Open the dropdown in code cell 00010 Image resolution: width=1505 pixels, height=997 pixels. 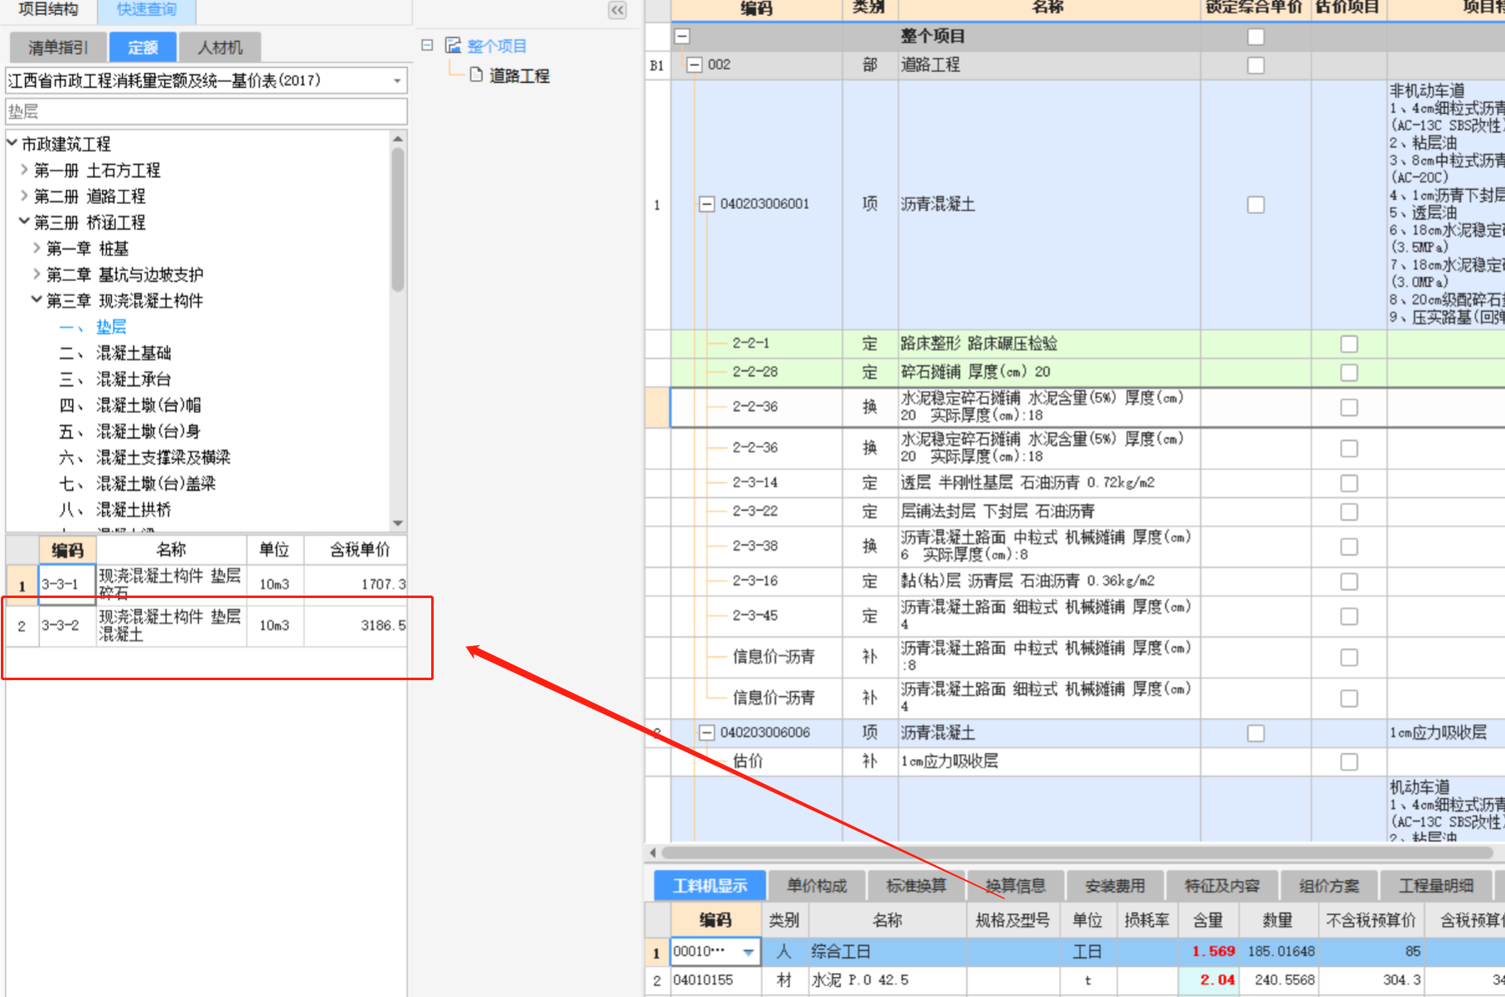749,952
